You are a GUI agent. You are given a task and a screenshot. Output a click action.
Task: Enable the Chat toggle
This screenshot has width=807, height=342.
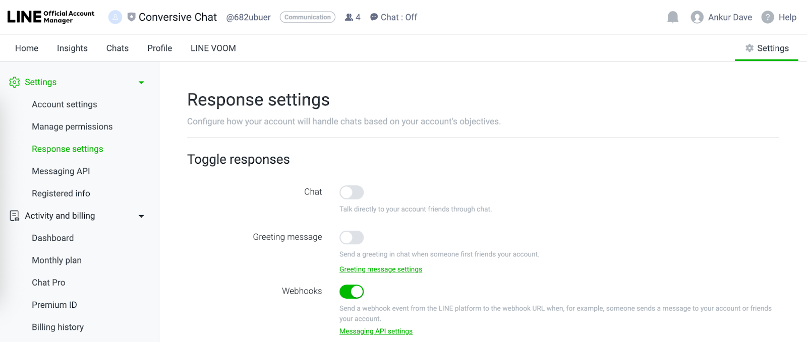click(352, 192)
